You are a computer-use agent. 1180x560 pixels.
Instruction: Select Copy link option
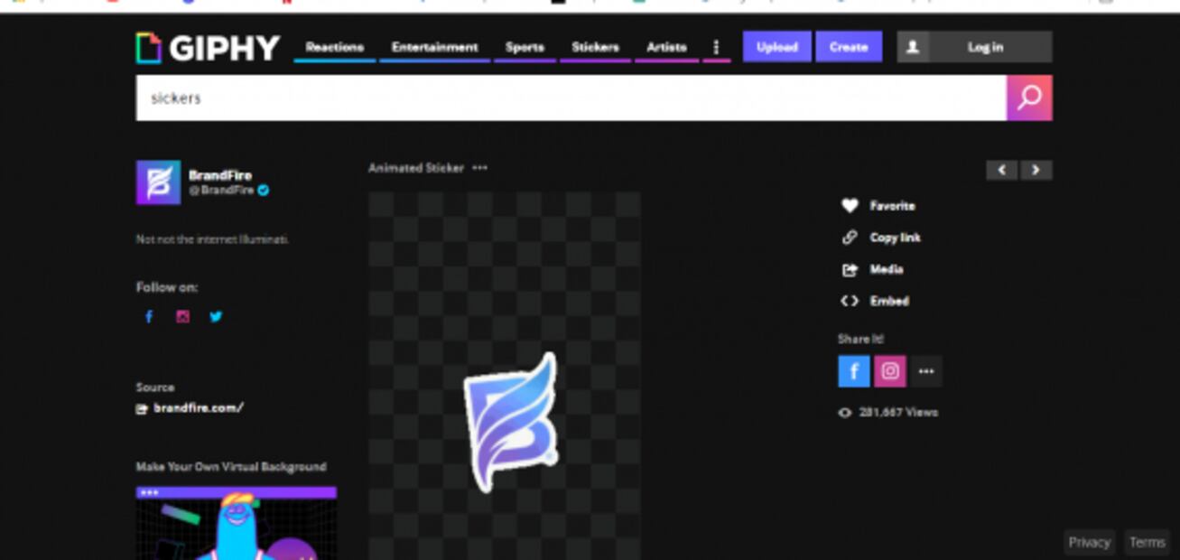click(894, 238)
